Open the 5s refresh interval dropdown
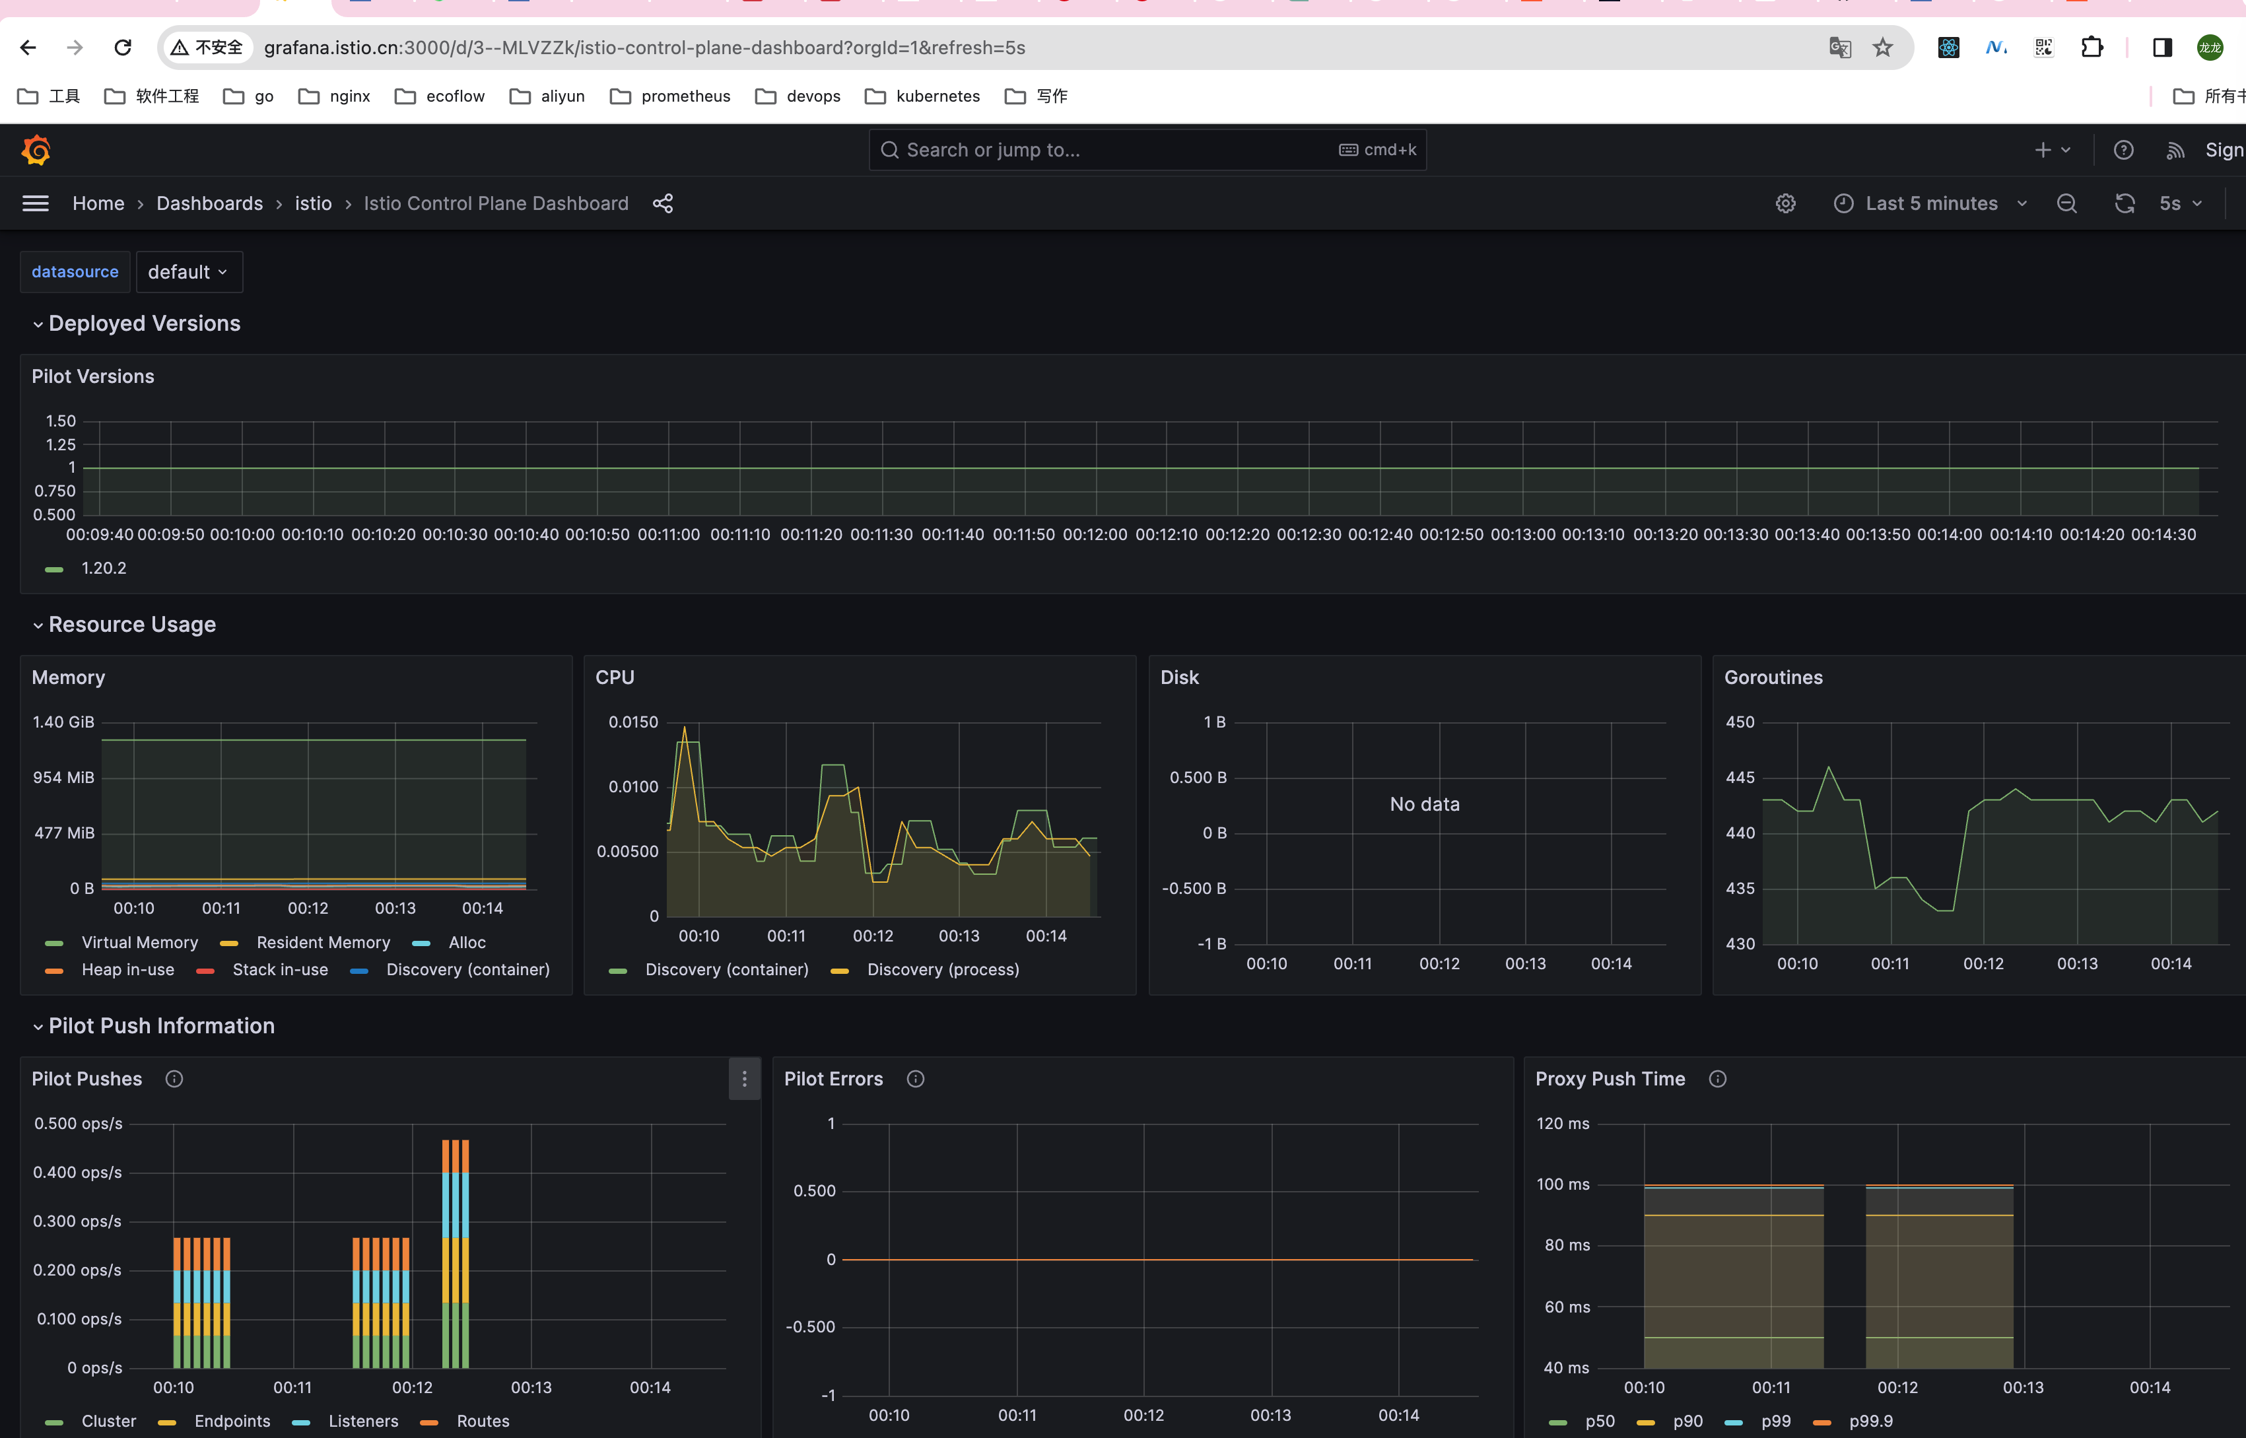 click(2181, 203)
